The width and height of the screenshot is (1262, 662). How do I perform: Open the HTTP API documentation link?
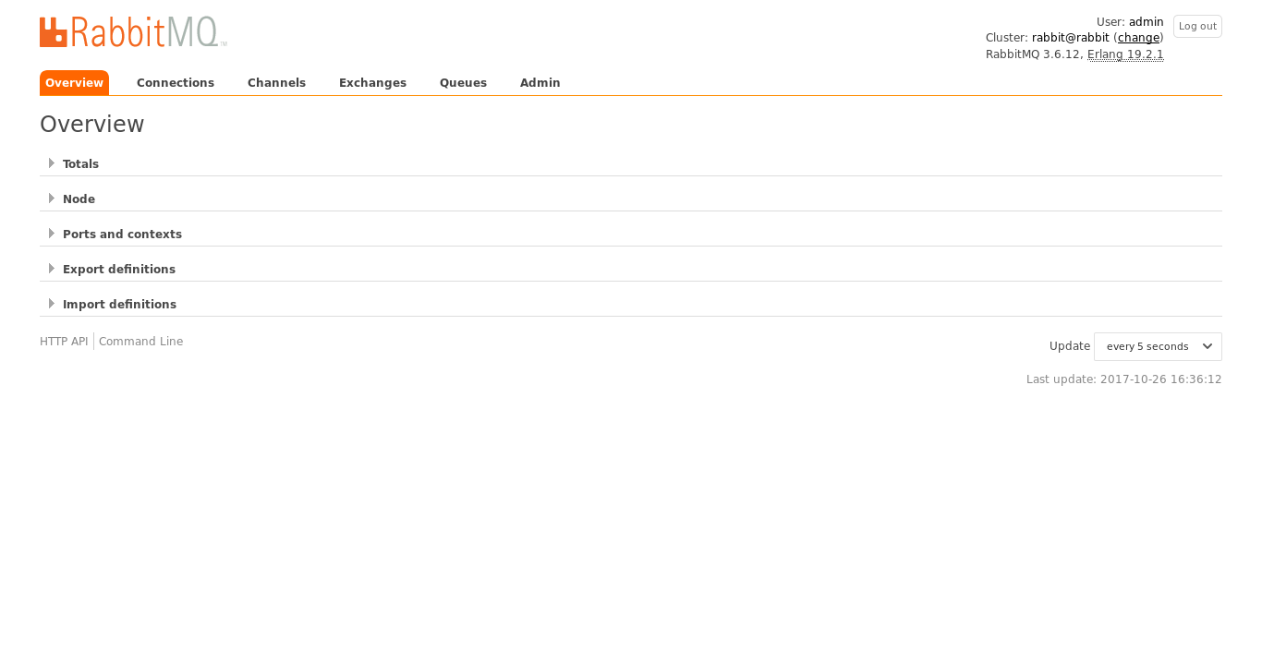pyautogui.click(x=64, y=341)
